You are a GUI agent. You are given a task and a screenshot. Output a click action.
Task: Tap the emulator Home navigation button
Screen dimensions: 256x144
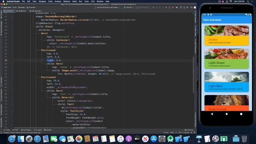point(227,114)
